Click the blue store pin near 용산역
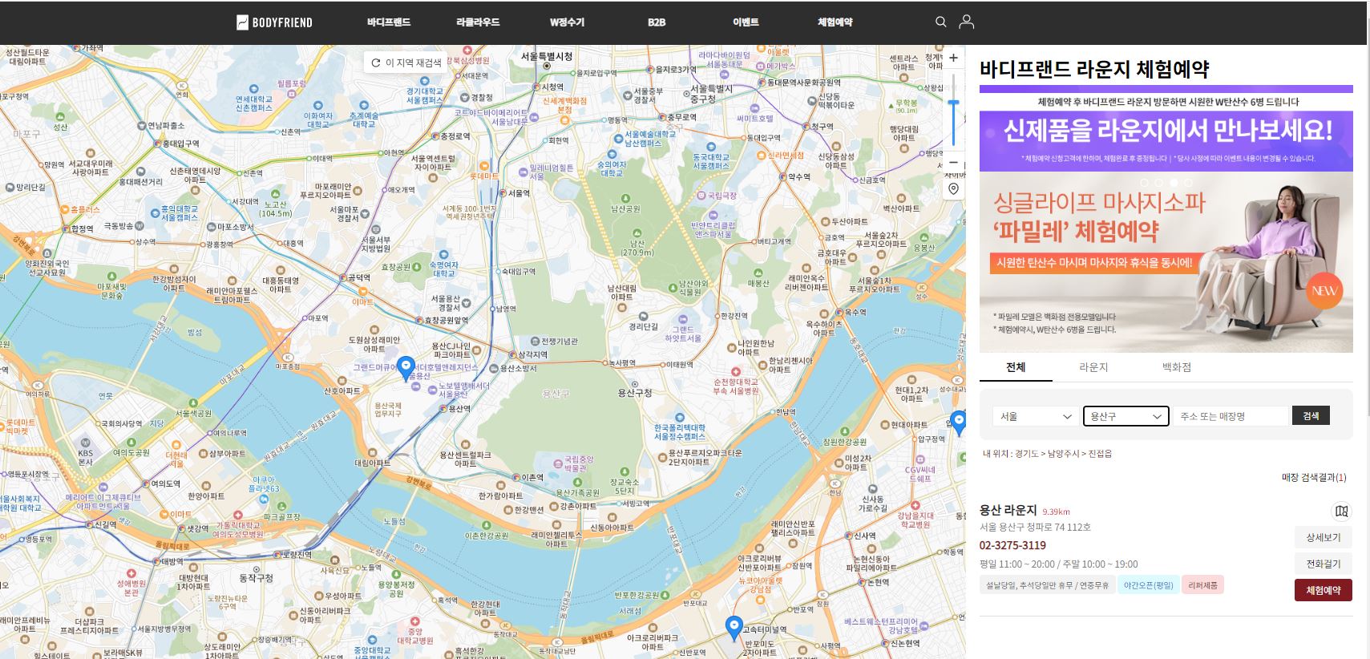The image size is (1370, 659). pyautogui.click(x=406, y=368)
